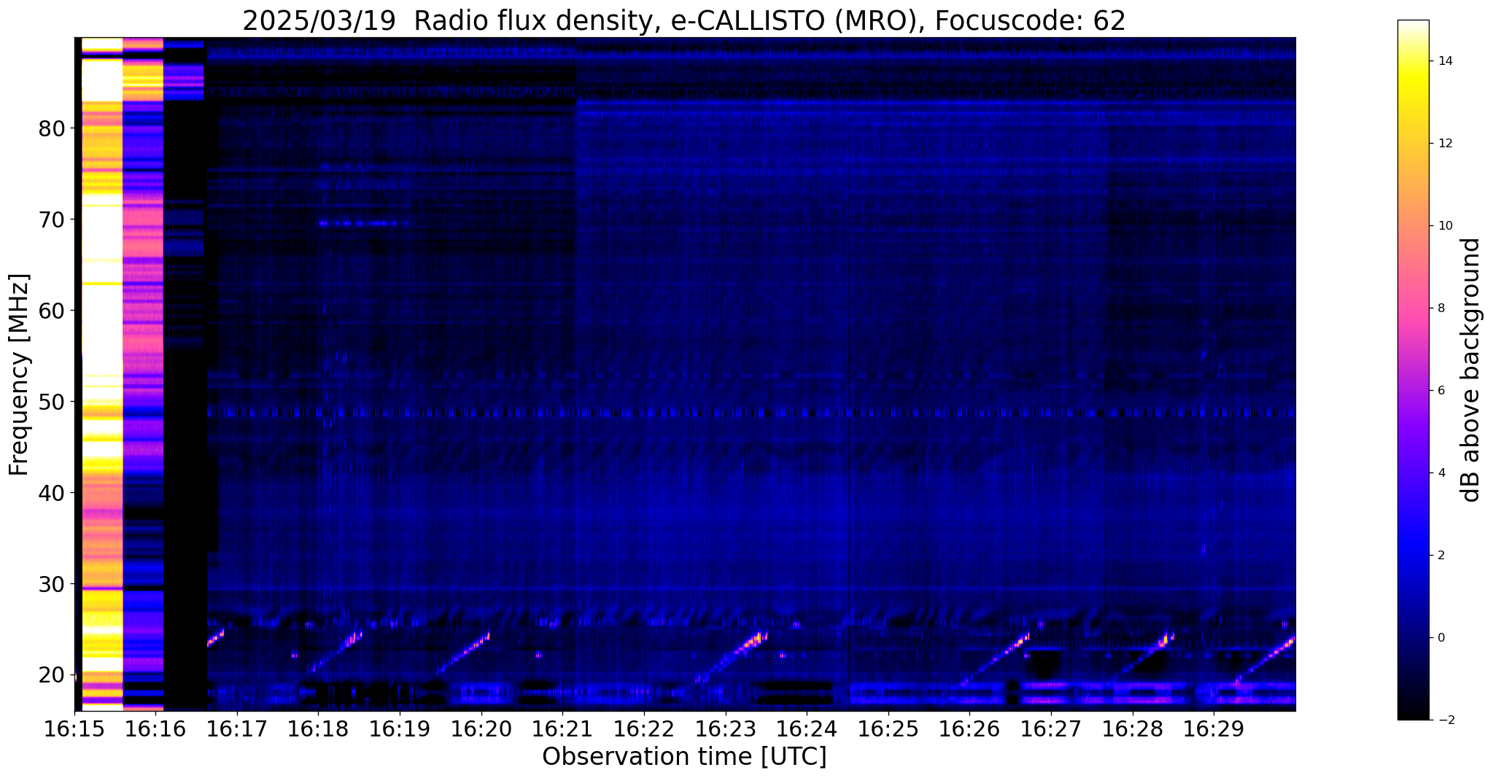
Task: Click the Observation time [UTC] axis label
Action: (684, 757)
